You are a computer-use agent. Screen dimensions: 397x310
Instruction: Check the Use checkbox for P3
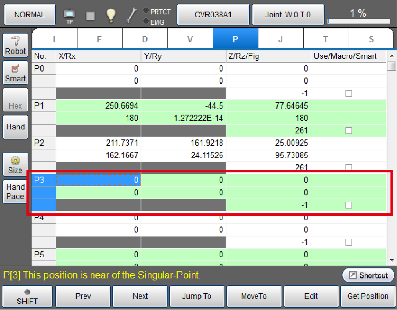(x=349, y=205)
